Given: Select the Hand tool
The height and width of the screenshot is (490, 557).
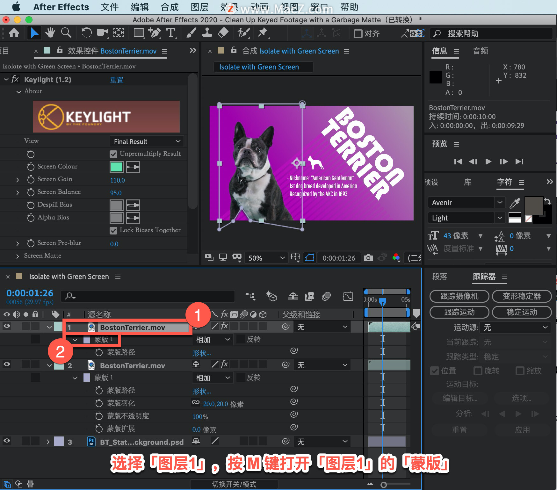Looking at the screenshot, I should pyautogui.click(x=50, y=33).
